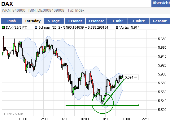The width and height of the screenshot is (170, 122).
Task: Click the DAX (L&S RT) legend text
Action: (x=17, y=27)
